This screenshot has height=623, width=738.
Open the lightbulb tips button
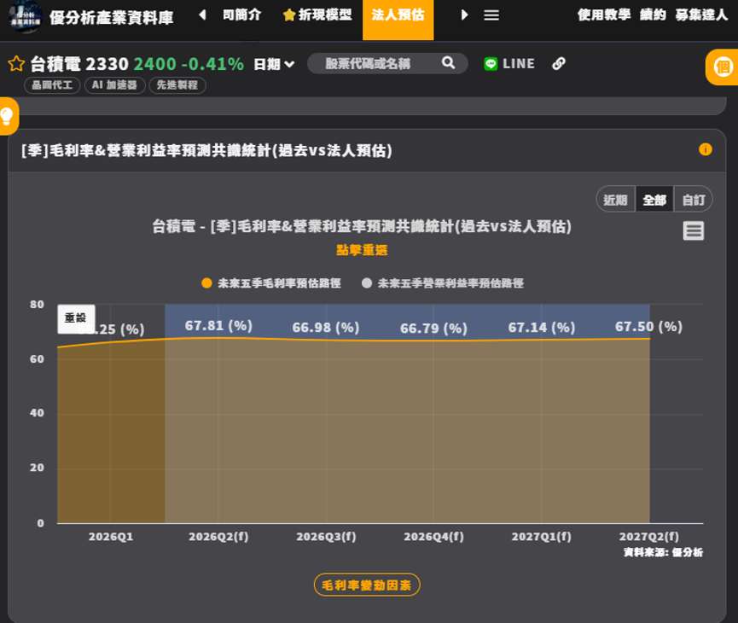point(8,116)
